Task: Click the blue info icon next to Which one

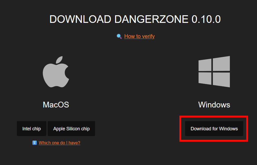Action: coord(34,143)
